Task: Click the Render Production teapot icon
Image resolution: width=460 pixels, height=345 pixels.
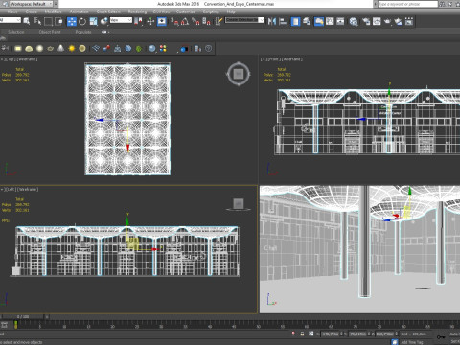Action: (x=387, y=21)
